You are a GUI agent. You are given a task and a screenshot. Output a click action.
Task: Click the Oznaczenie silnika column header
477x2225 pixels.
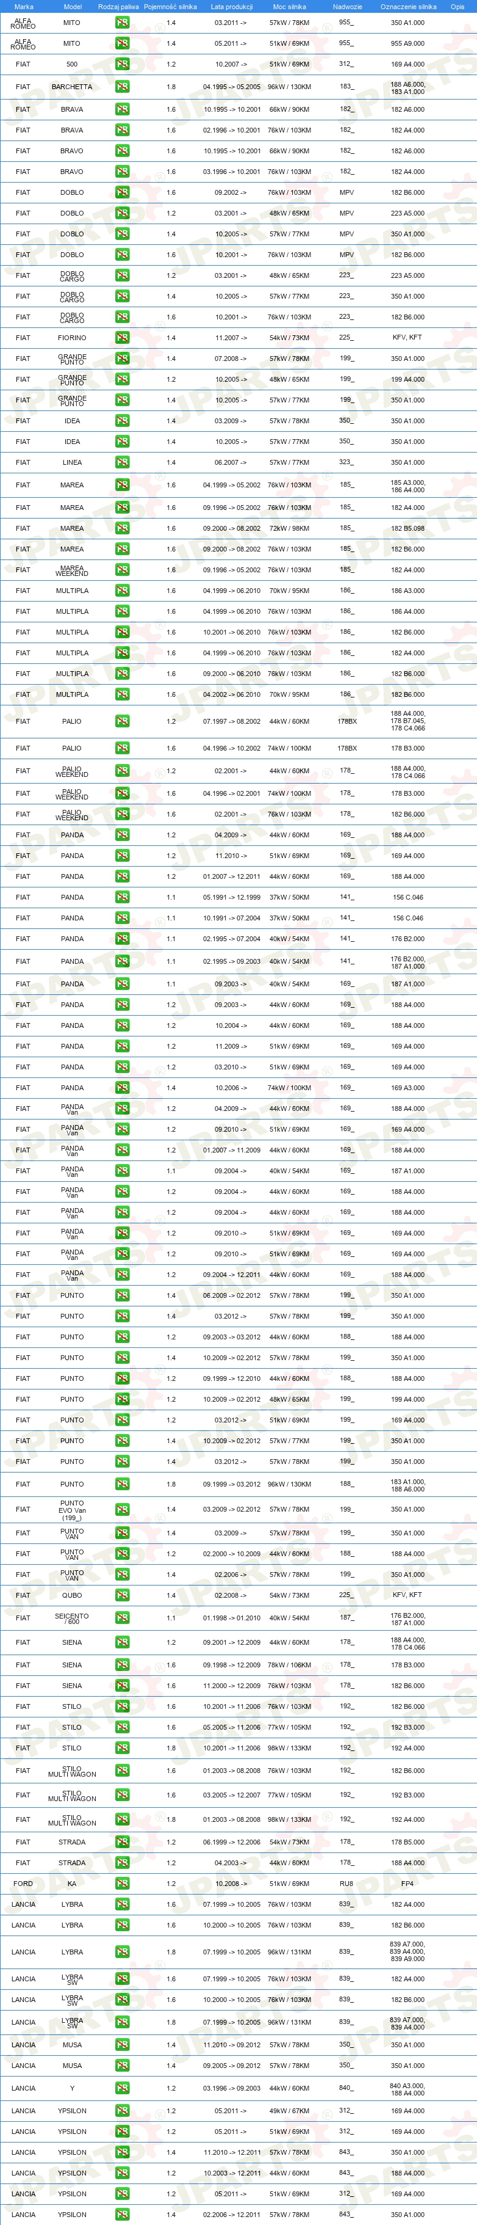tap(408, 6)
